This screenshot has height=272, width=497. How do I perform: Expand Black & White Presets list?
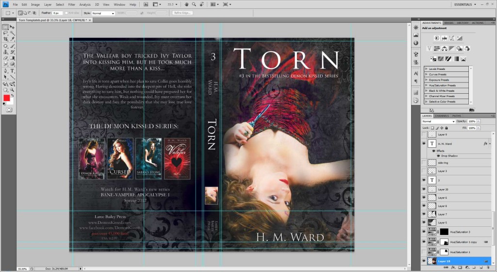tap(426, 91)
